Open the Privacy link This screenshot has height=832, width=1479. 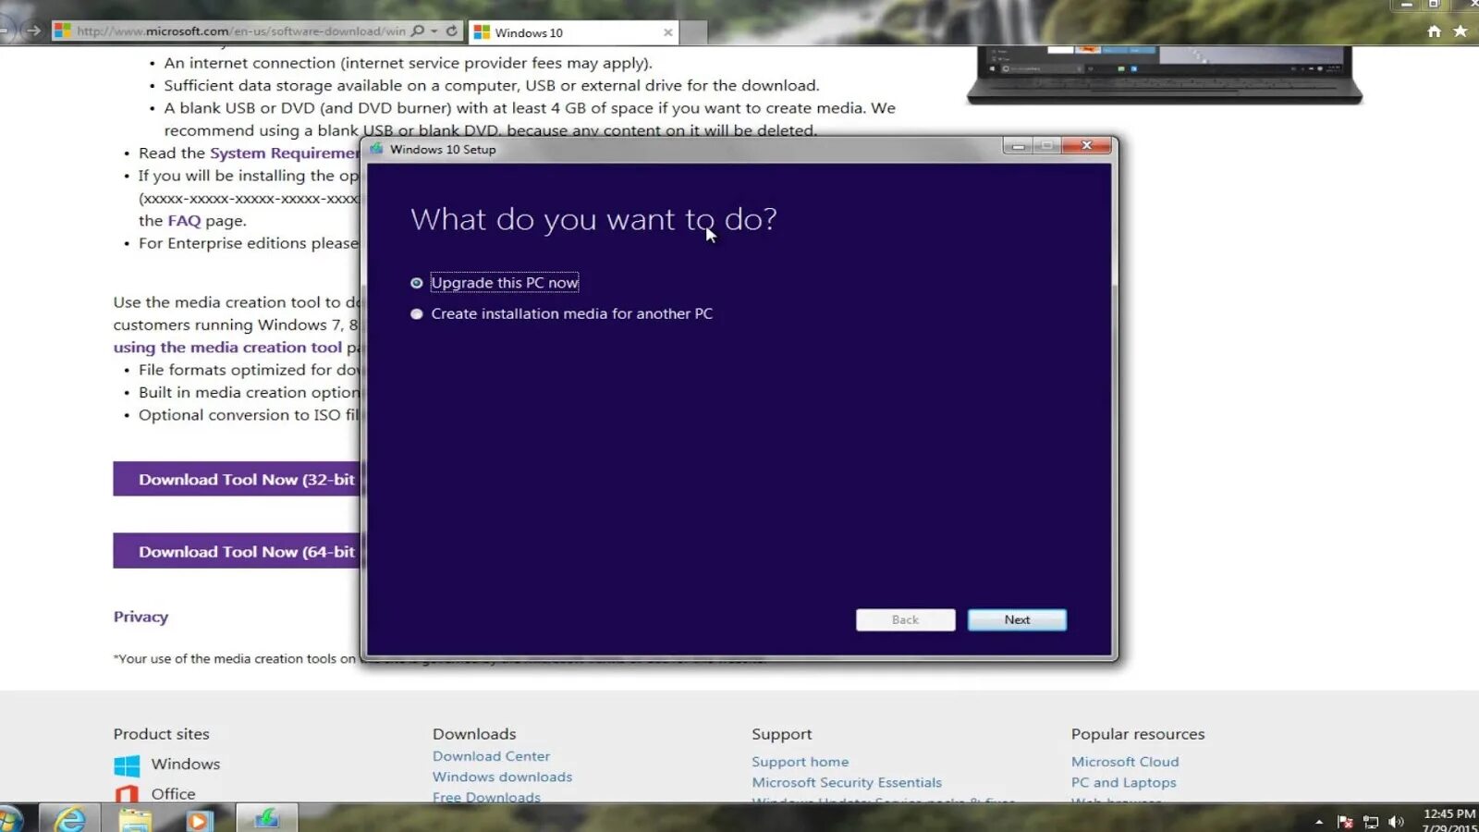(x=141, y=617)
